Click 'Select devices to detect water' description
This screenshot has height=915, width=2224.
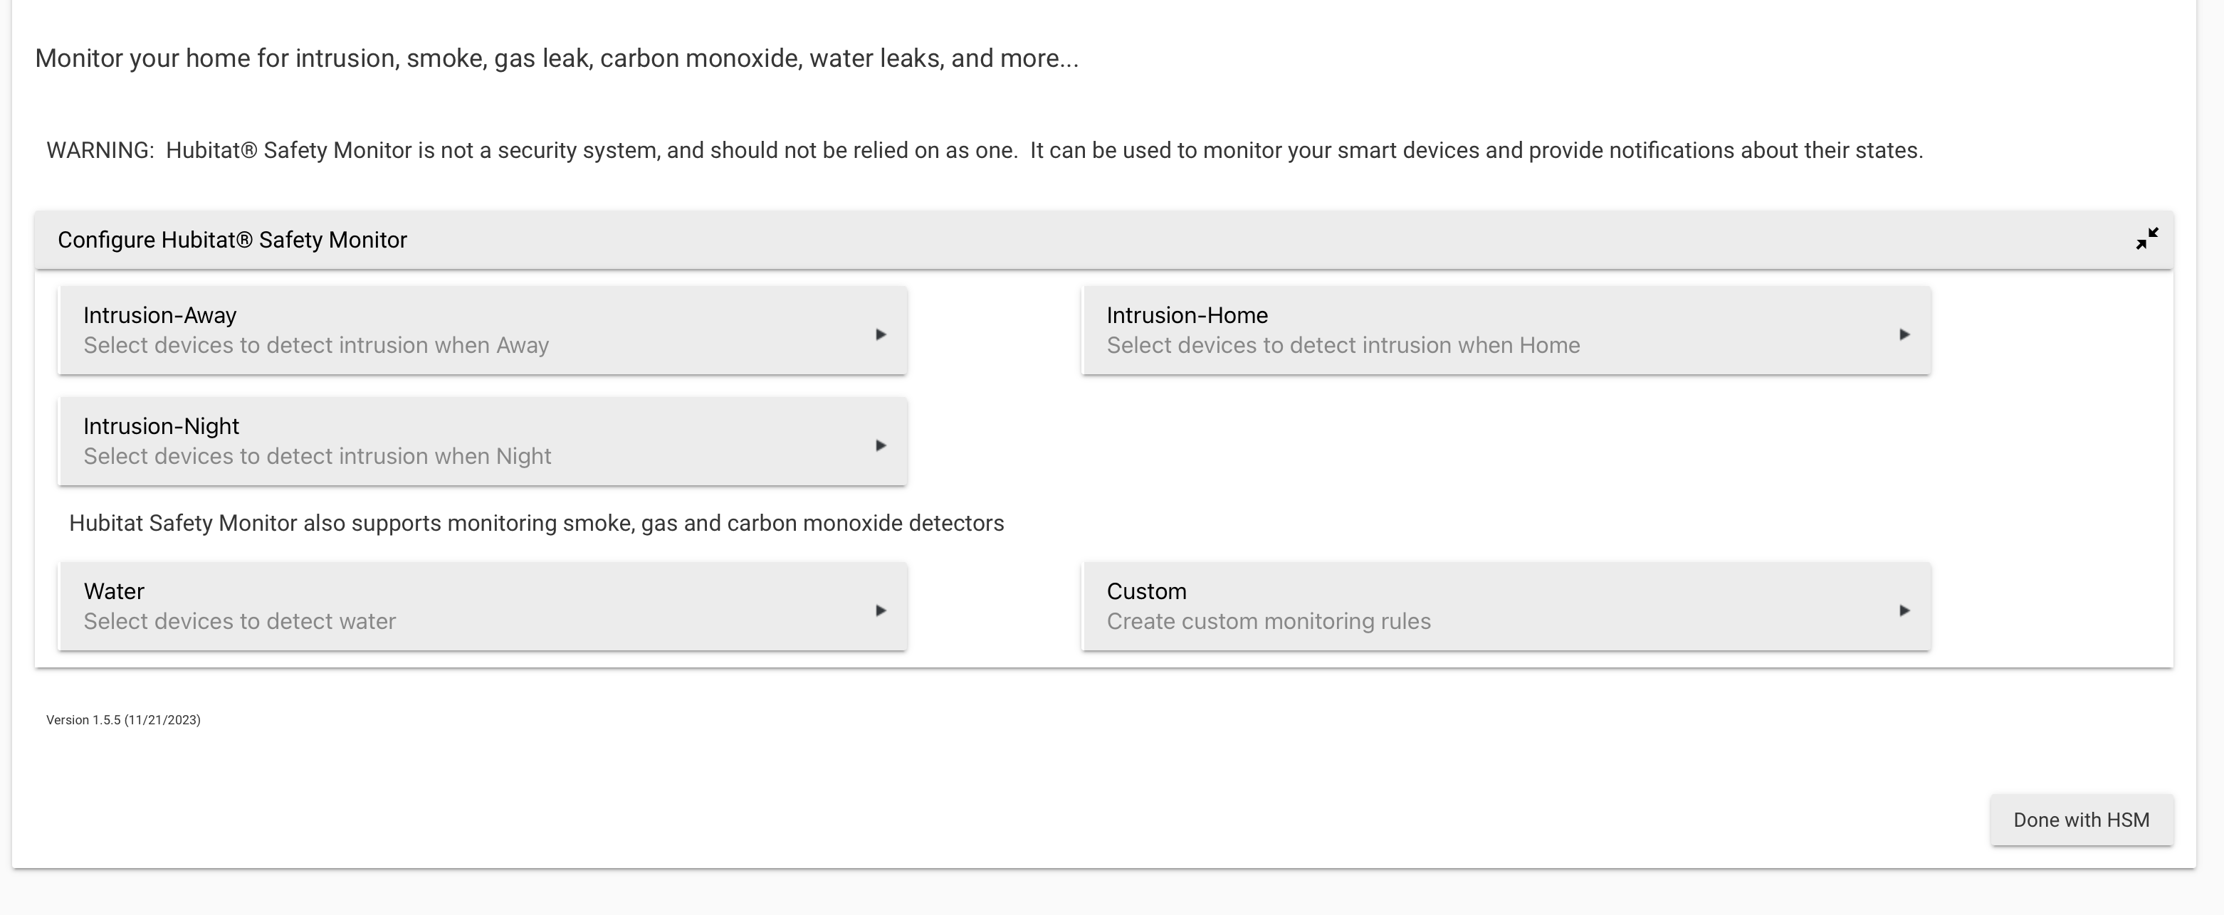(240, 622)
